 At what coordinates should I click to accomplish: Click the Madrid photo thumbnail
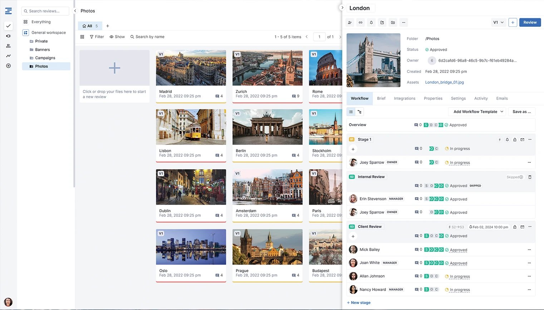191,68
